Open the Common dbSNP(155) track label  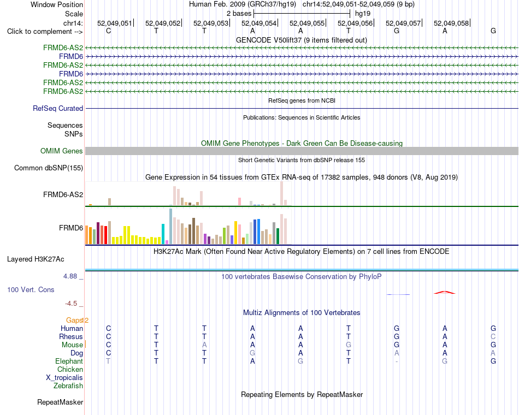(49, 168)
